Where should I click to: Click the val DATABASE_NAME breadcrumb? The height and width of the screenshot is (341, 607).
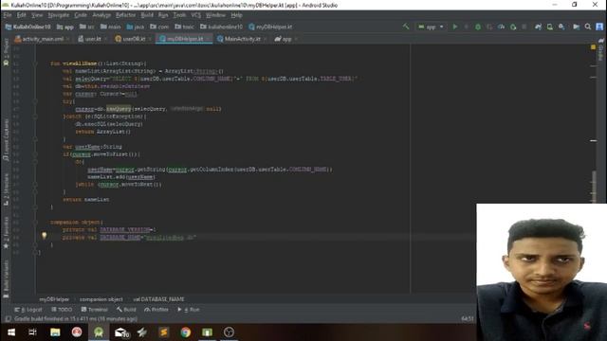pos(158,299)
